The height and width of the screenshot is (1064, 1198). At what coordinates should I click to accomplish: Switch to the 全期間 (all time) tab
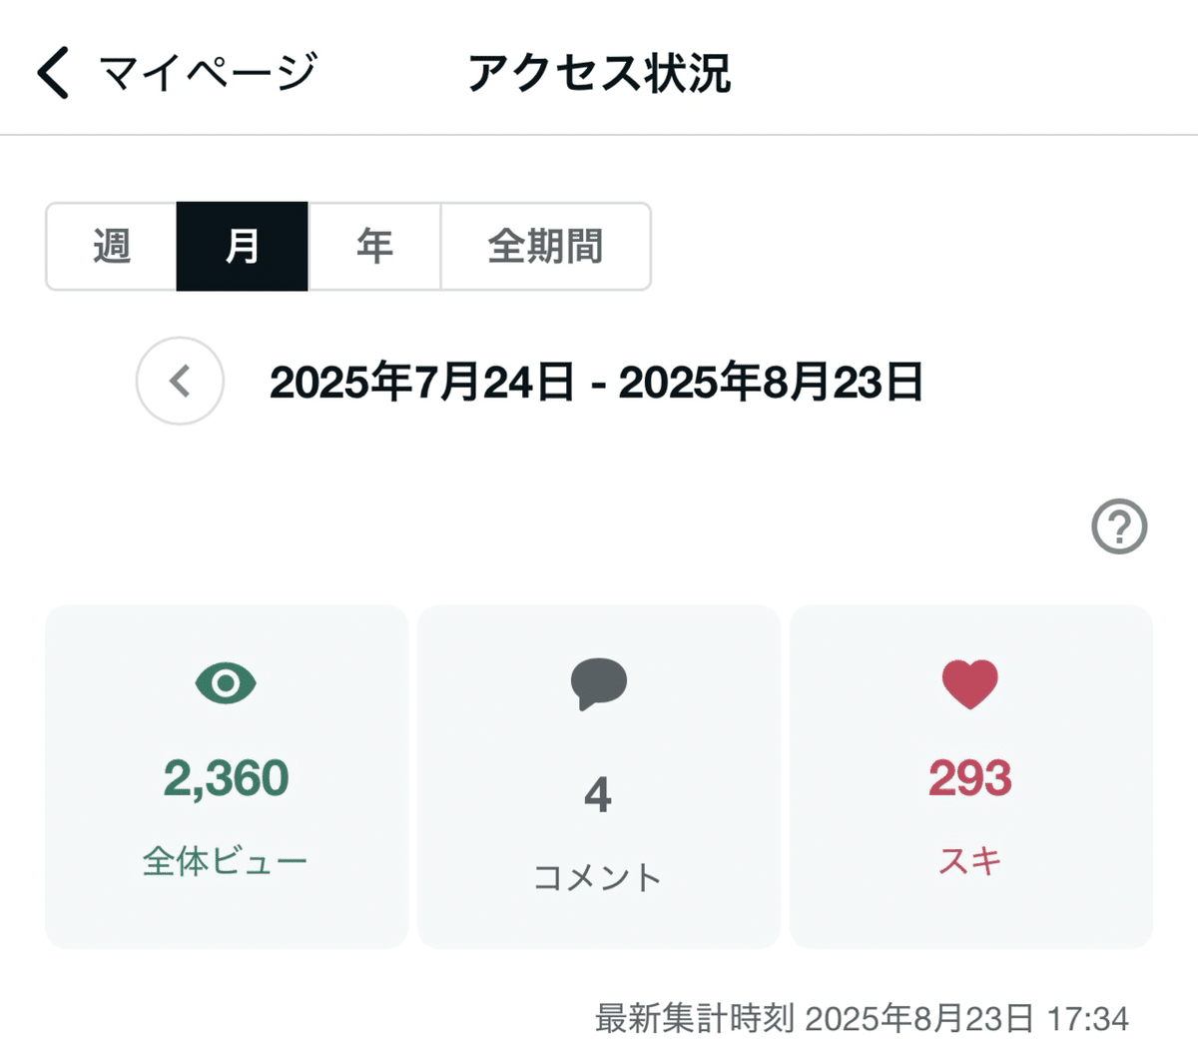coord(545,247)
